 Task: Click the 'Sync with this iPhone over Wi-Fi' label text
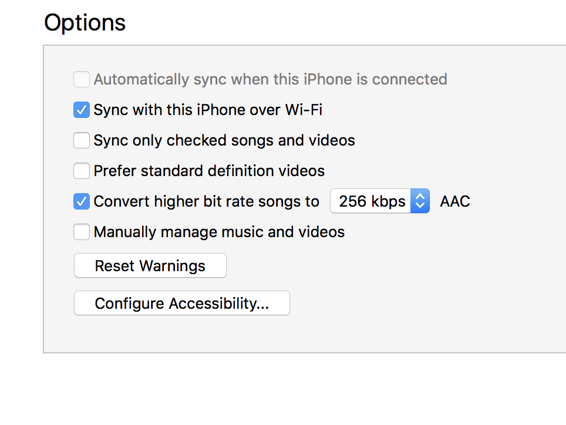tap(208, 110)
